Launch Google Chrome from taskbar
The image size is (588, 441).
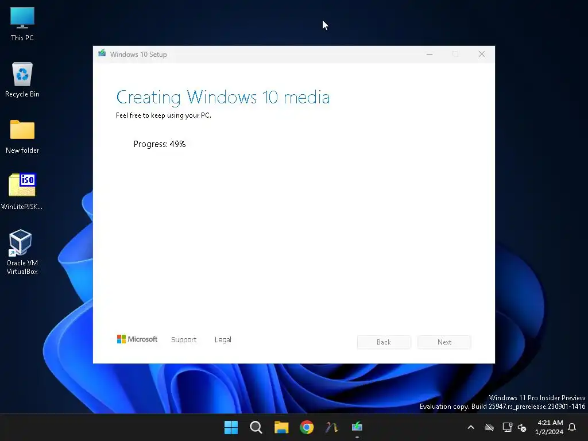(x=307, y=427)
